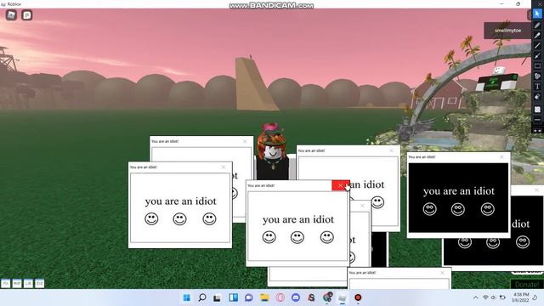Open the Widgets panel from taskbar
Viewport: 544px width, 306px height.
point(233,297)
